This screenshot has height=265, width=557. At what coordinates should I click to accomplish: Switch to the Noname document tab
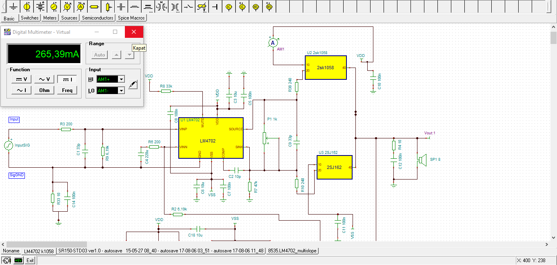pos(11,251)
